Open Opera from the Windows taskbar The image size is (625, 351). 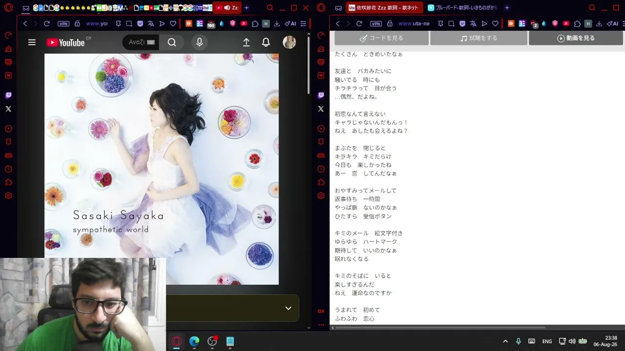[177, 341]
